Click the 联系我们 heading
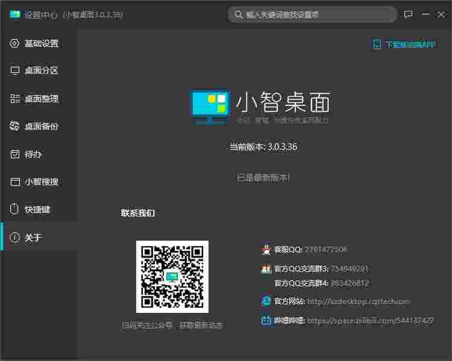 click(x=138, y=213)
